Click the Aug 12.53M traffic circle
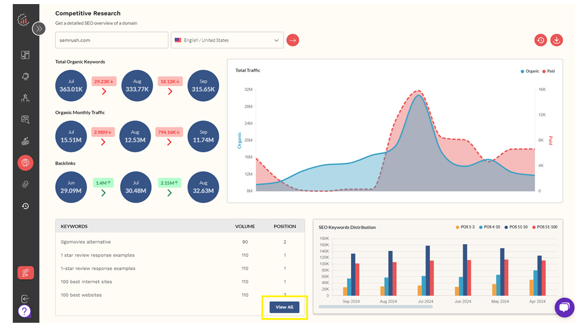The image size is (584, 328). click(x=135, y=137)
